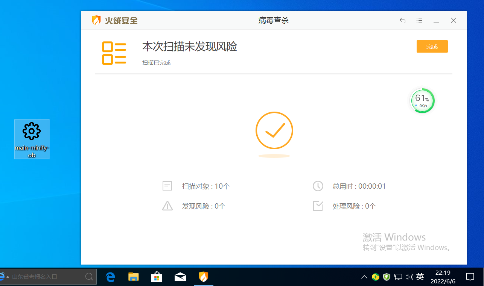Click the volume speaker tray icon
The width and height of the screenshot is (484, 286).
(x=409, y=277)
